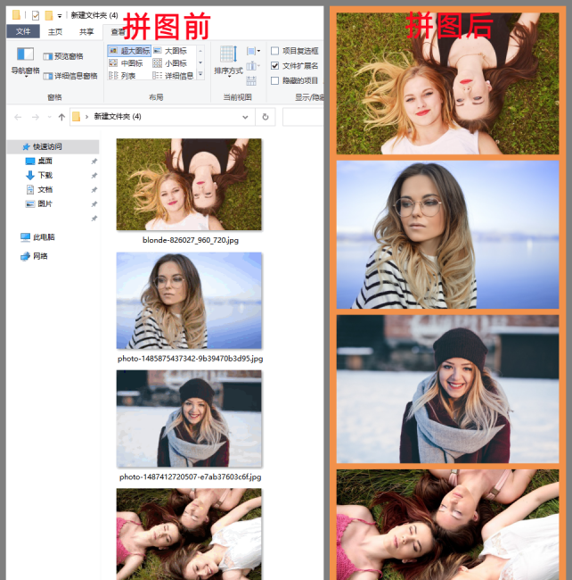Click the pin icon next to 桌面
Viewport: 572px width, 580px height.
pyautogui.click(x=94, y=162)
